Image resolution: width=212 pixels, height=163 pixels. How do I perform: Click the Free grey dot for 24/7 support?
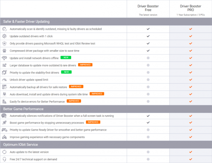click(x=148, y=159)
